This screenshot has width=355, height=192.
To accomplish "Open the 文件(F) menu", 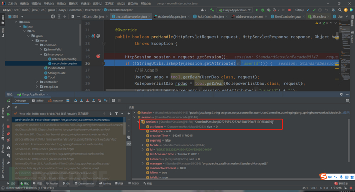I will 12,4.
